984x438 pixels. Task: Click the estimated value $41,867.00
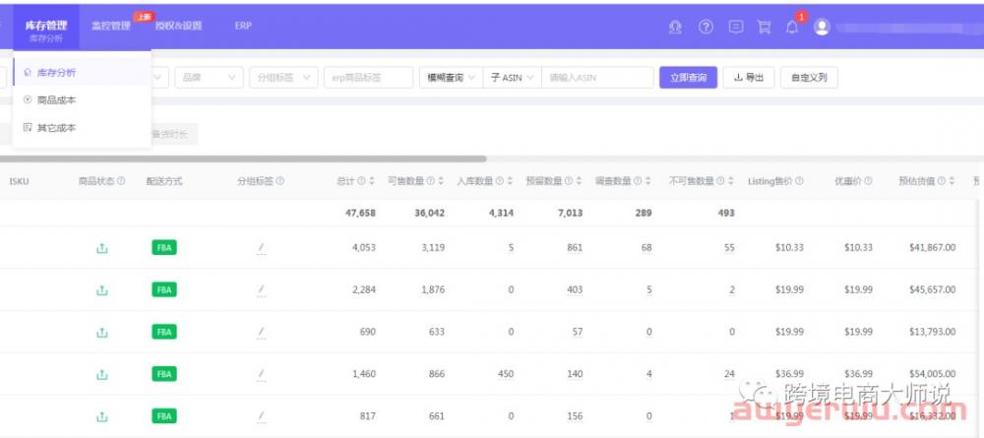tap(932, 248)
